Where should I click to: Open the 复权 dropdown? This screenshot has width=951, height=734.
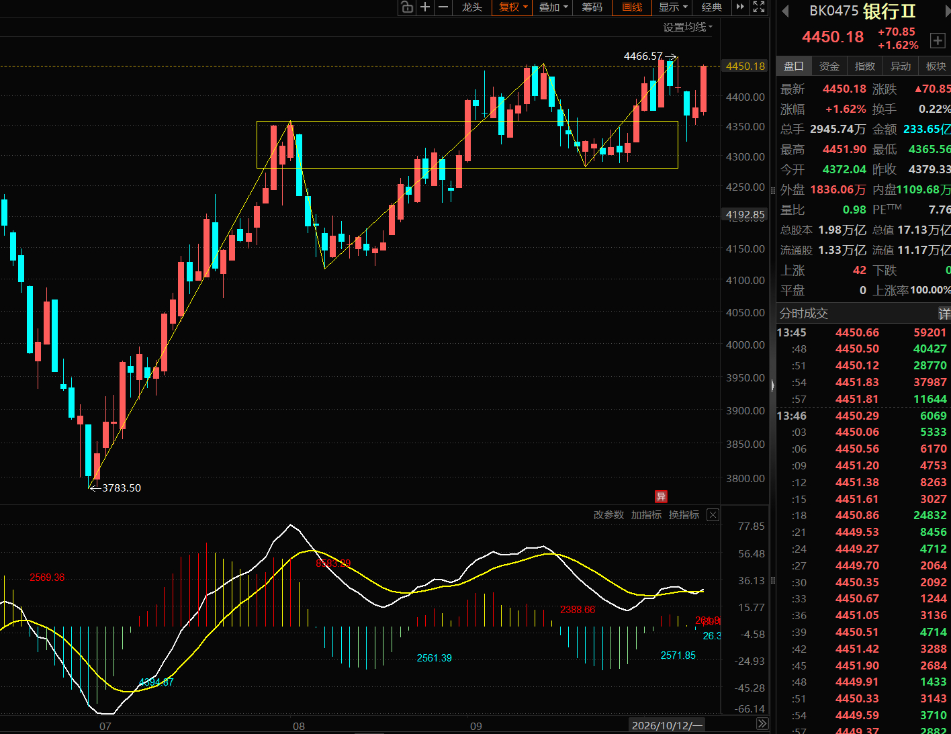512,7
